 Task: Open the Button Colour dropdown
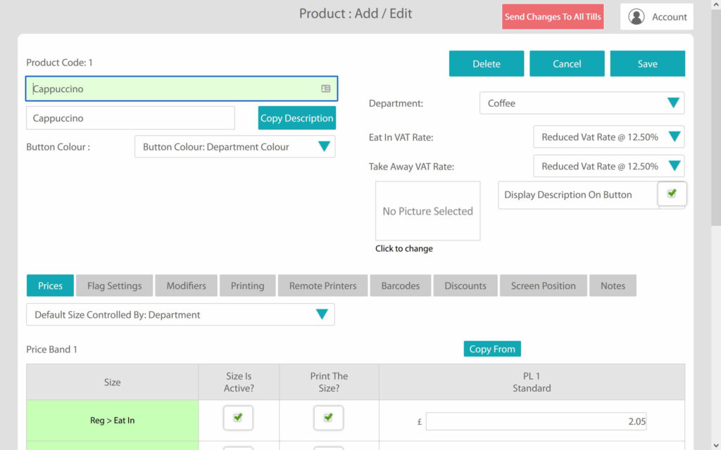234,147
